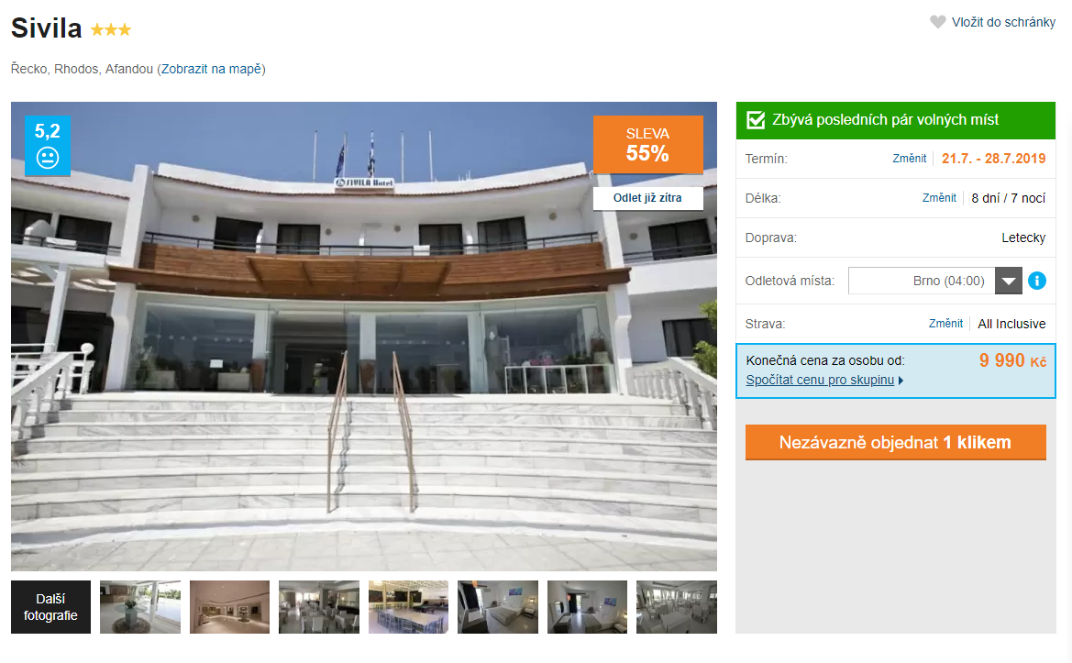The height and width of the screenshot is (663, 1072).
Task: Open Zobrazit na mapě link
Action: [211, 69]
